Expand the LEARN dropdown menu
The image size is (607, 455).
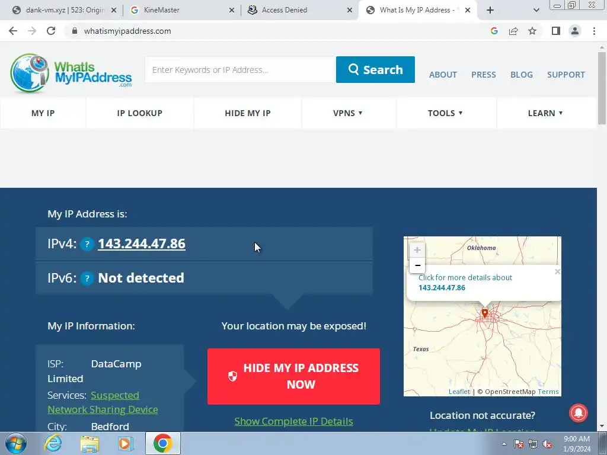click(545, 113)
